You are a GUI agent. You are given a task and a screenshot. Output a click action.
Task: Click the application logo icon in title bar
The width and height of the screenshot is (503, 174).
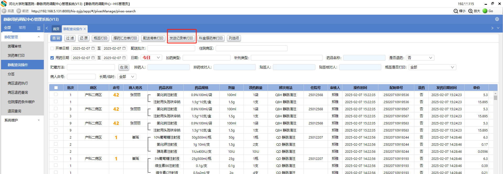(x=4, y=4)
